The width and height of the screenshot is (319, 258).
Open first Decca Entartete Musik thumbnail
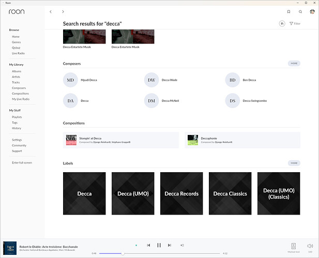click(x=84, y=37)
